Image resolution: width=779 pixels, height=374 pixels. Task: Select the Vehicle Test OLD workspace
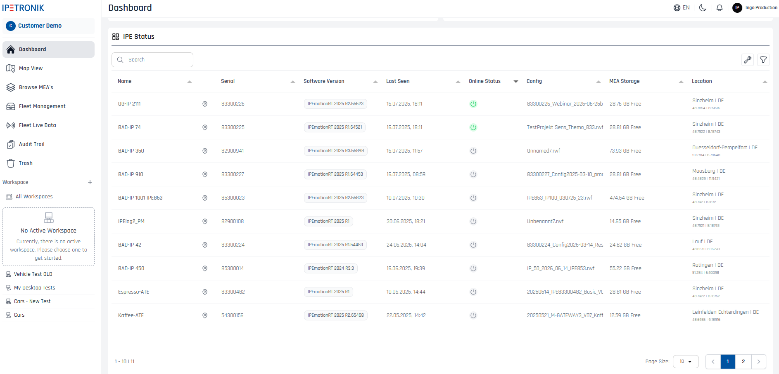33,274
